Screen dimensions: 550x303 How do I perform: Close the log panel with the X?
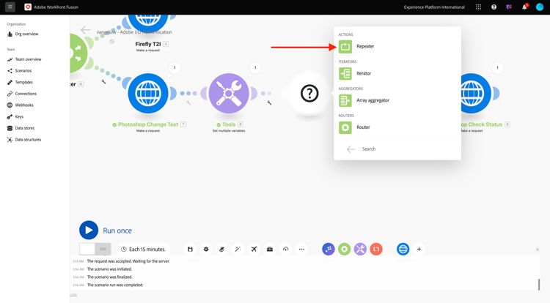coord(538,250)
